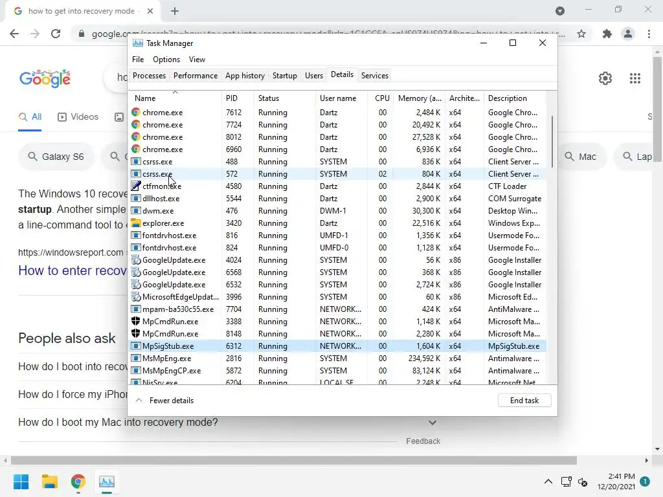Open the Options menu in Task Manager
The height and width of the screenshot is (497, 663).
pos(166,60)
